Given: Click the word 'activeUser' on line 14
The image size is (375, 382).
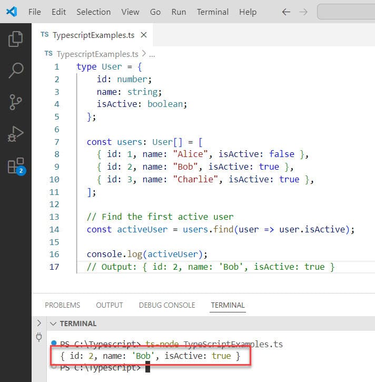Looking at the screenshot, I should pyautogui.click(x=142, y=230).
